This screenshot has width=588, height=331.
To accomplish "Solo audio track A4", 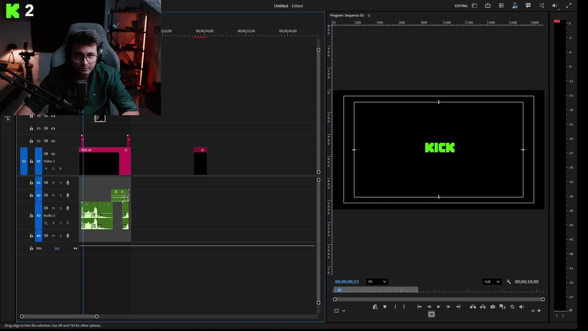I will pyautogui.click(x=60, y=236).
